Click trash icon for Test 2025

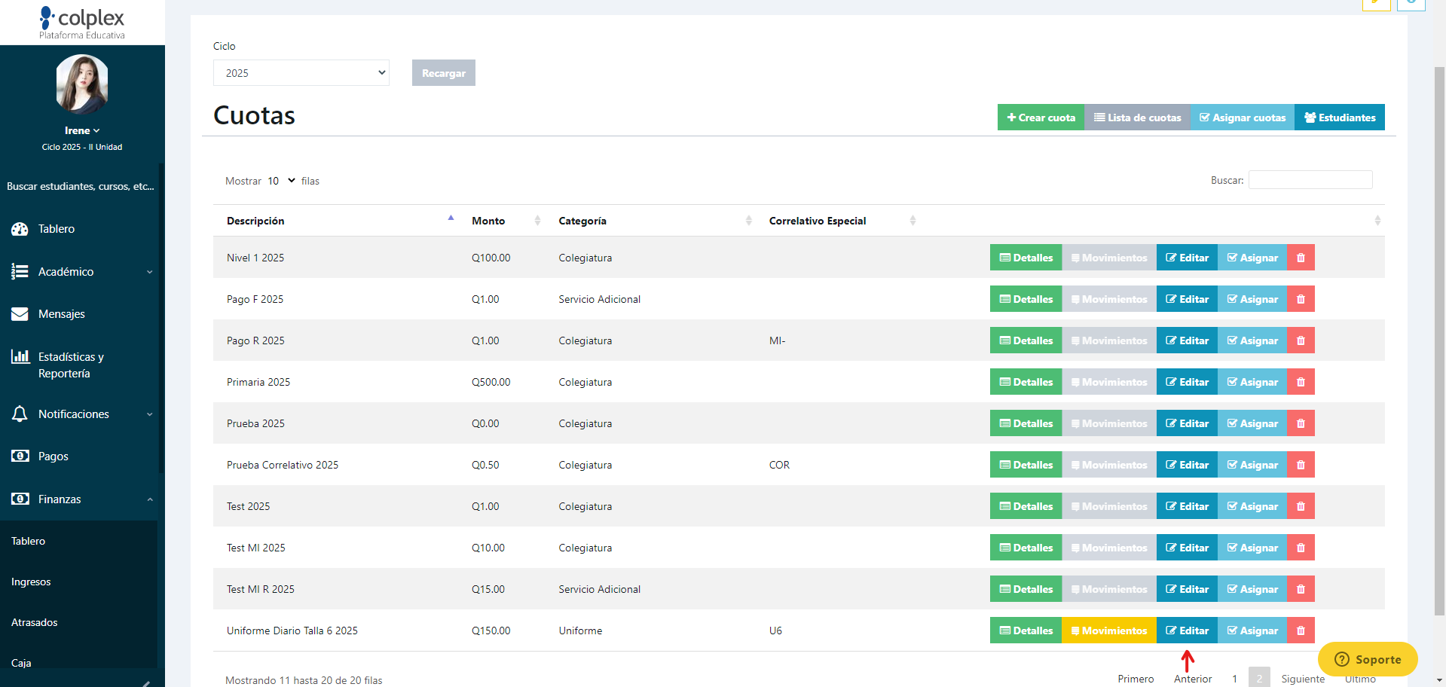1301,506
